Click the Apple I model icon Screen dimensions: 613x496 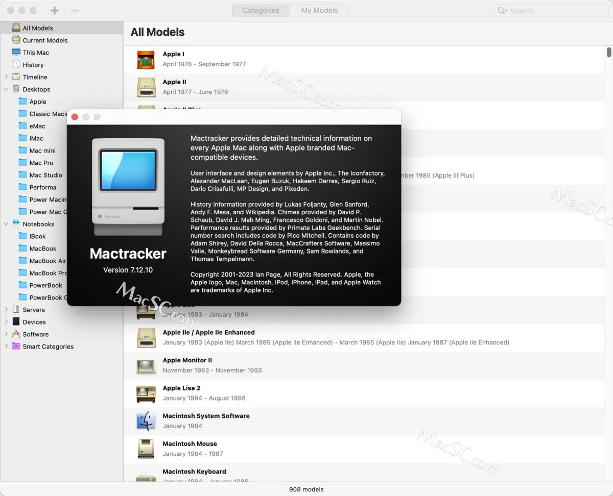146,59
